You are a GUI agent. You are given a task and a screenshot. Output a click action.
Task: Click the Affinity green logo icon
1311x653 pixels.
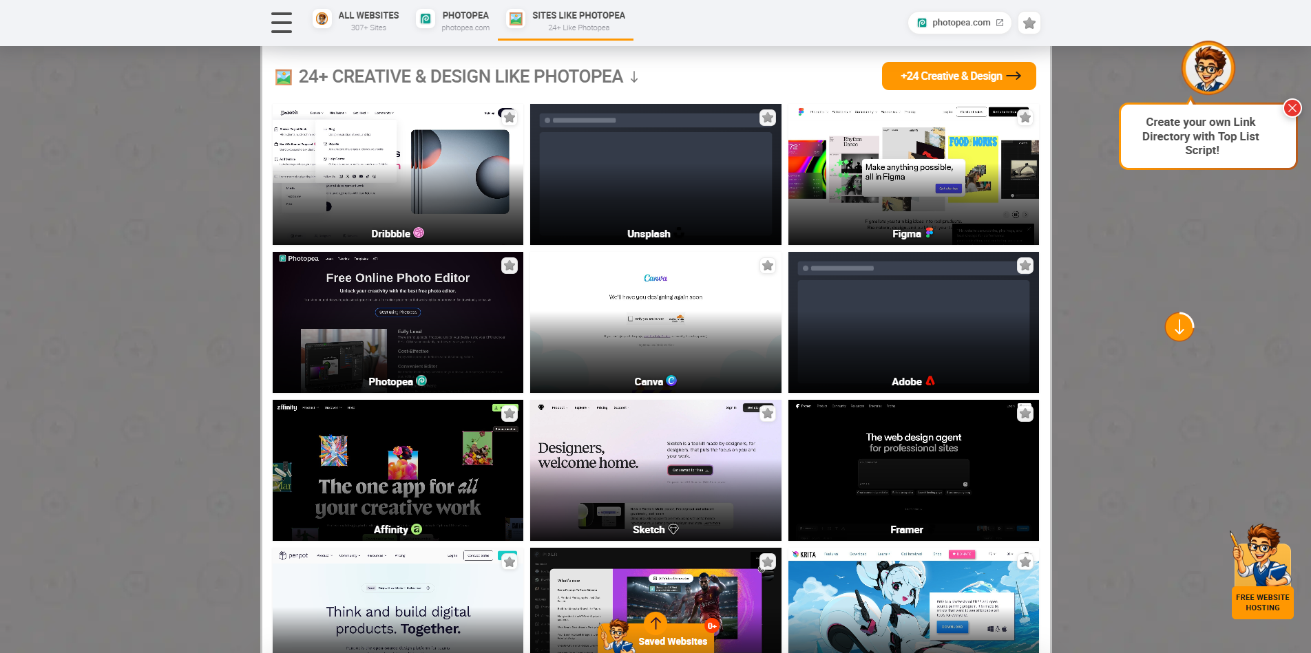click(x=417, y=529)
